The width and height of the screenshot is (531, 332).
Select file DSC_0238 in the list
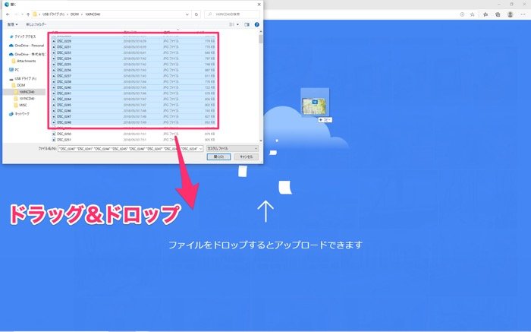pyautogui.click(x=134, y=81)
